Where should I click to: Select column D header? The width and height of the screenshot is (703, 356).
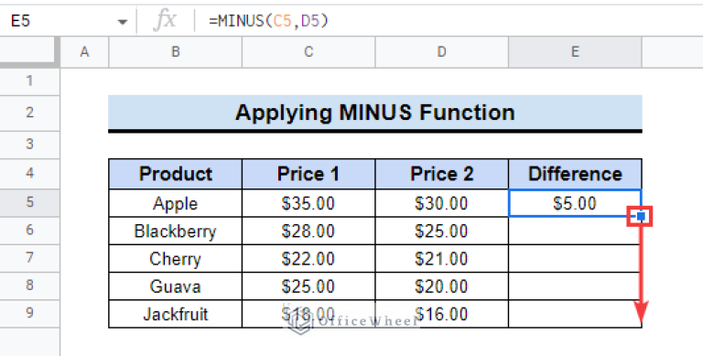(x=441, y=52)
